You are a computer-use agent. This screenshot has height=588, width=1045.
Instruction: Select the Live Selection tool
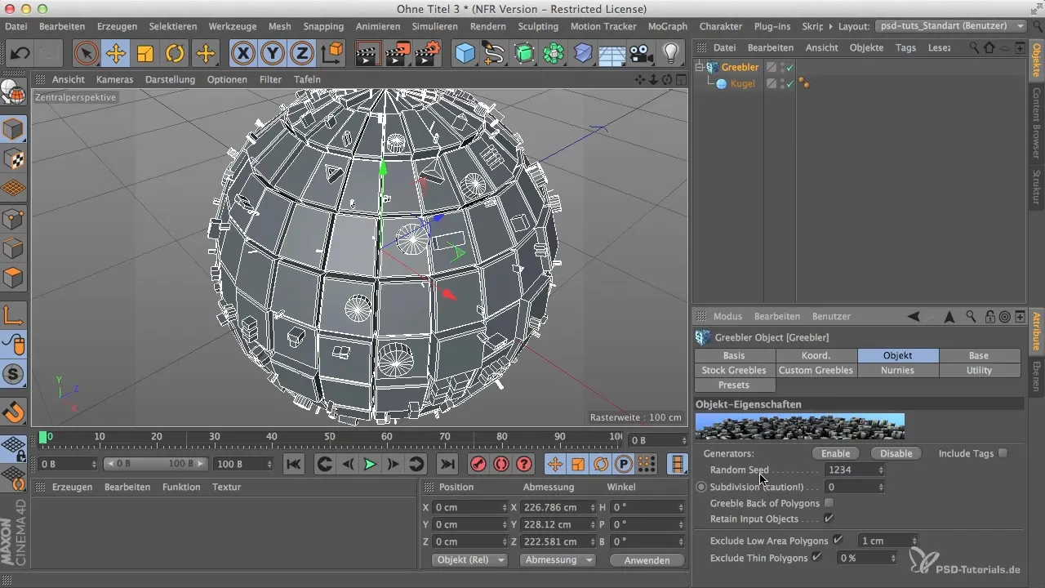tap(87, 54)
